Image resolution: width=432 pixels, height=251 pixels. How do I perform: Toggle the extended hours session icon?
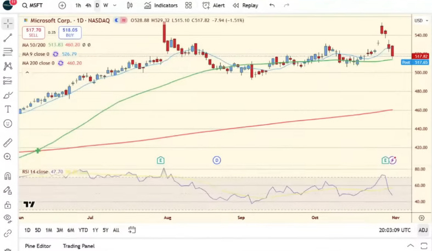(116, 20)
